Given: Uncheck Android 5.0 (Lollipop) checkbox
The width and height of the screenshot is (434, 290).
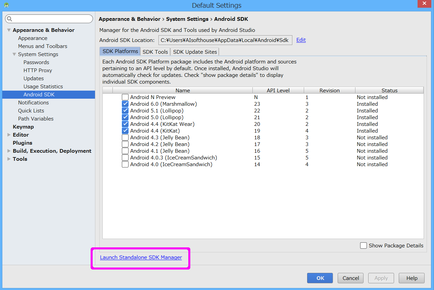Looking at the screenshot, I should click(x=125, y=117).
